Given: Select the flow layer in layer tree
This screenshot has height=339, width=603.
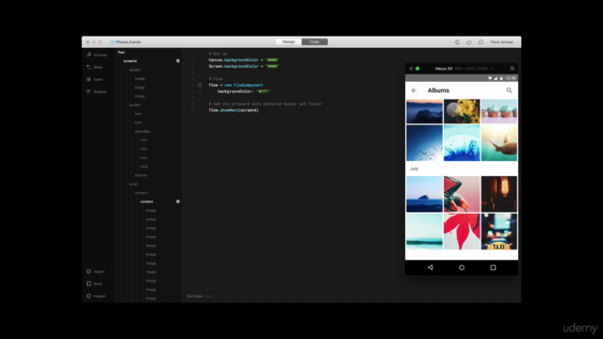Looking at the screenshot, I should pos(122,53).
